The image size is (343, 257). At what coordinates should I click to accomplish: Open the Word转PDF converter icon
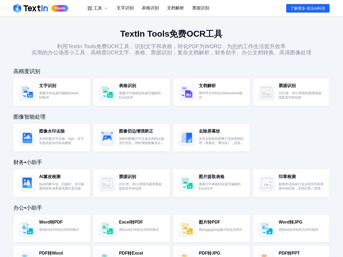pos(27,229)
